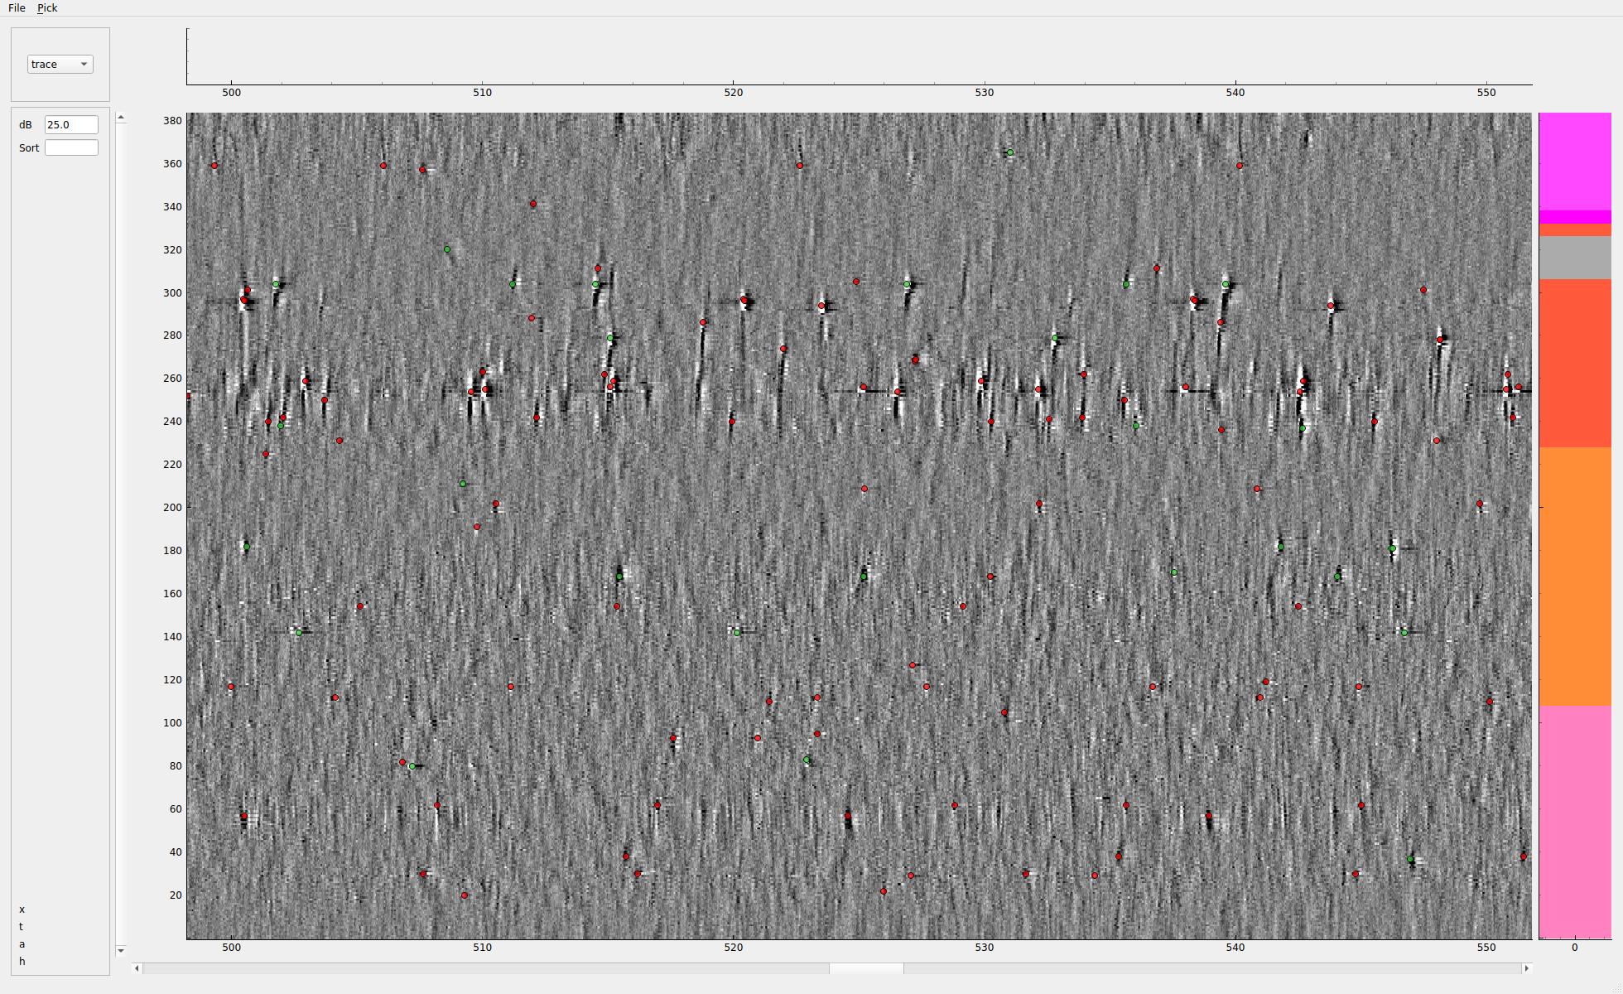This screenshot has width=1623, height=994.
Task: Click green pick marker near trace 365
Action: (1010, 152)
